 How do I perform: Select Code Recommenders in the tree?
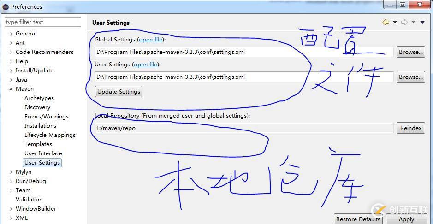point(44,52)
